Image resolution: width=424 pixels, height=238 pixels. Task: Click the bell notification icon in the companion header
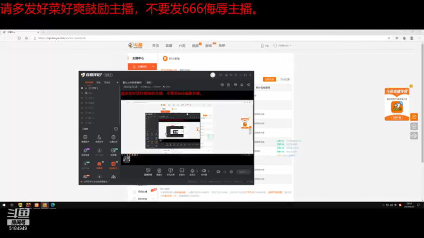coord(242,85)
